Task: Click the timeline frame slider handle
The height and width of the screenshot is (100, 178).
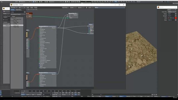Action: (x=24, y=91)
